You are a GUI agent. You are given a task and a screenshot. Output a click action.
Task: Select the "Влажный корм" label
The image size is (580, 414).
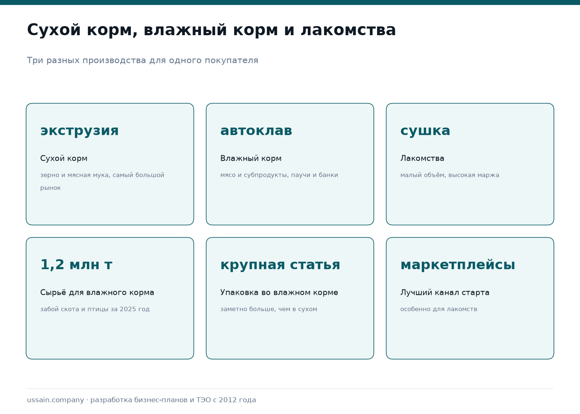click(x=251, y=159)
